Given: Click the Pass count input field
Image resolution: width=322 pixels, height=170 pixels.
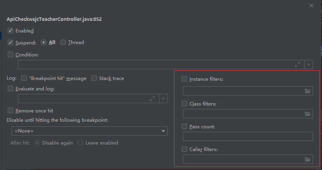Looking at the screenshot, I should pos(248,136).
